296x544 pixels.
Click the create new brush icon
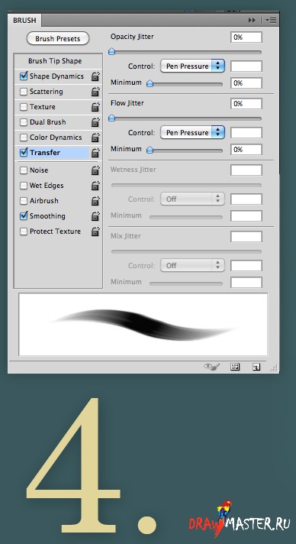tap(256, 367)
